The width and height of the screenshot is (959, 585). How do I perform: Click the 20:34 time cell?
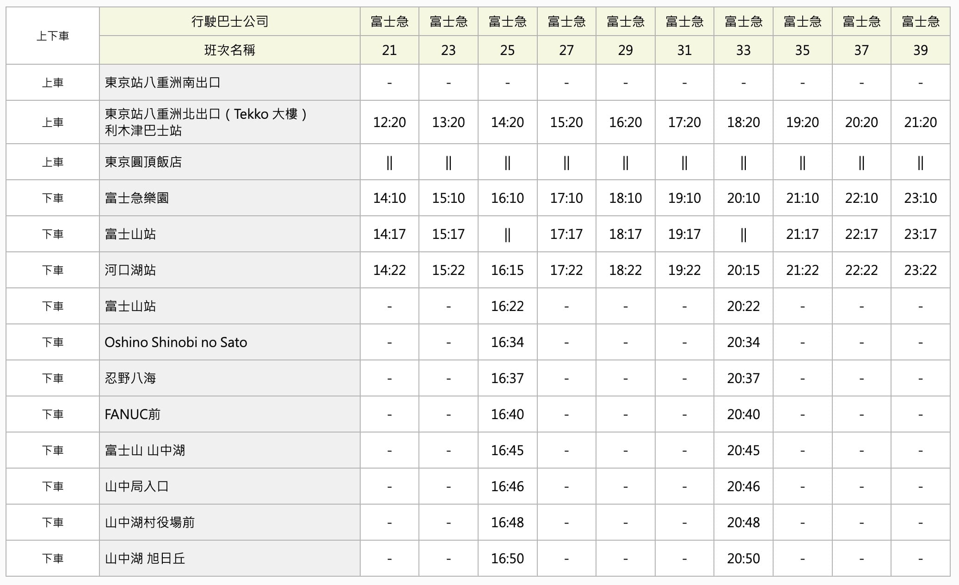(x=744, y=342)
